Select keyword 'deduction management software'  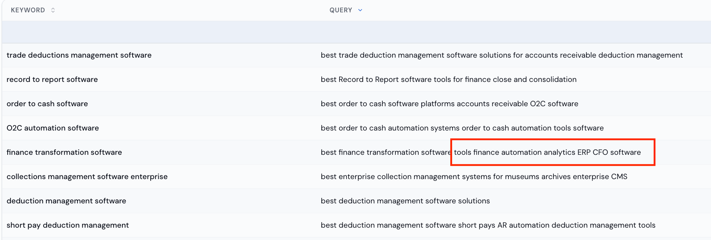click(66, 201)
